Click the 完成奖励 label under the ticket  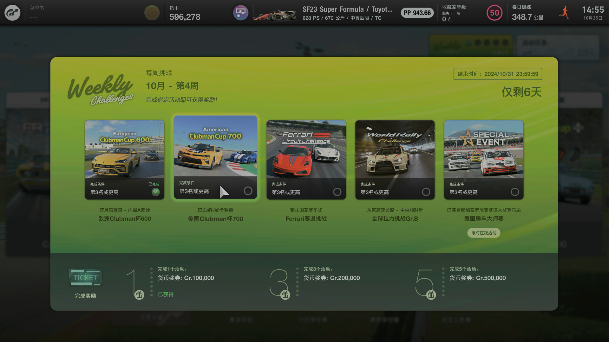pyautogui.click(x=85, y=296)
